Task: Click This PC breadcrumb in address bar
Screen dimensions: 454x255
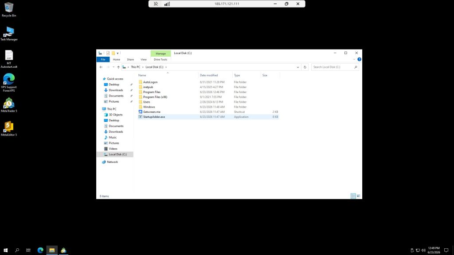Action: click(x=136, y=67)
